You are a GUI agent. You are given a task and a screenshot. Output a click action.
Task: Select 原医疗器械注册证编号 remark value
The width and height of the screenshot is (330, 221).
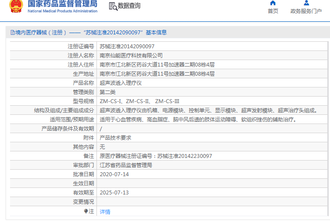pos(156,156)
